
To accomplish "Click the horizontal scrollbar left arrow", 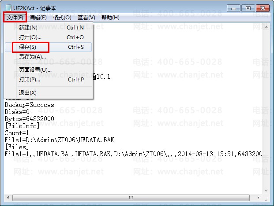I will point(8,198).
